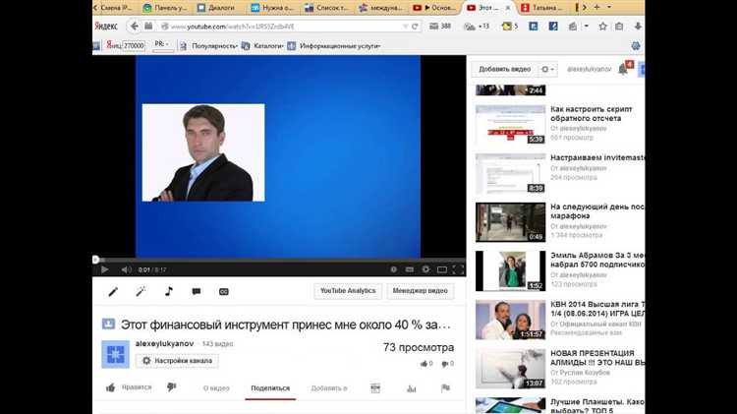Open the downloads arrow icon
737x414 pixels.
click(638, 27)
